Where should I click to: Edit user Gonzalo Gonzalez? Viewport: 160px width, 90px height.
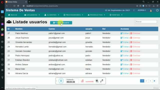click(125, 51)
